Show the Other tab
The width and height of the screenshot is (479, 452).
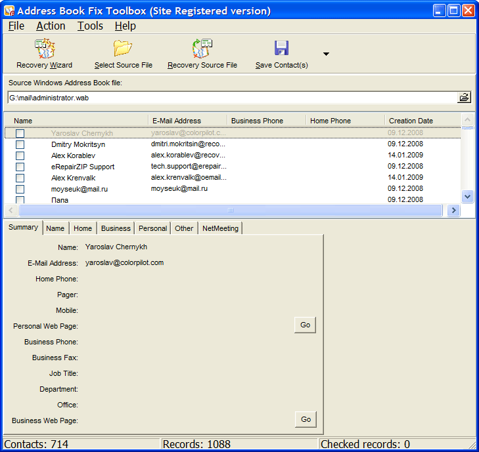pyautogui.click(x=184, y=228)
